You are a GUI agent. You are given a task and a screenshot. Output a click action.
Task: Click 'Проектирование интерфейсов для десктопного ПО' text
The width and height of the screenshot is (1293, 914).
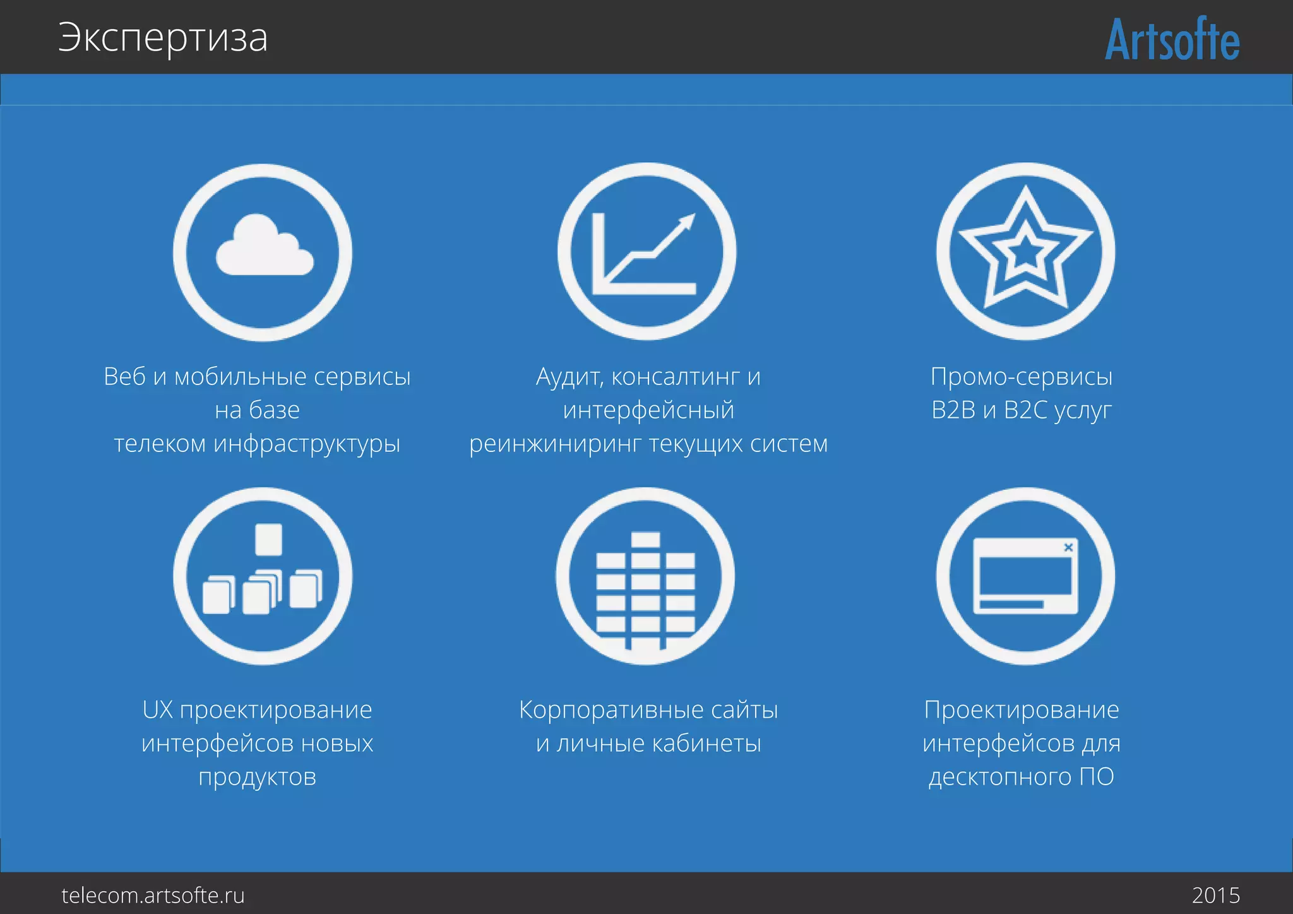[x=1022, y=743]
